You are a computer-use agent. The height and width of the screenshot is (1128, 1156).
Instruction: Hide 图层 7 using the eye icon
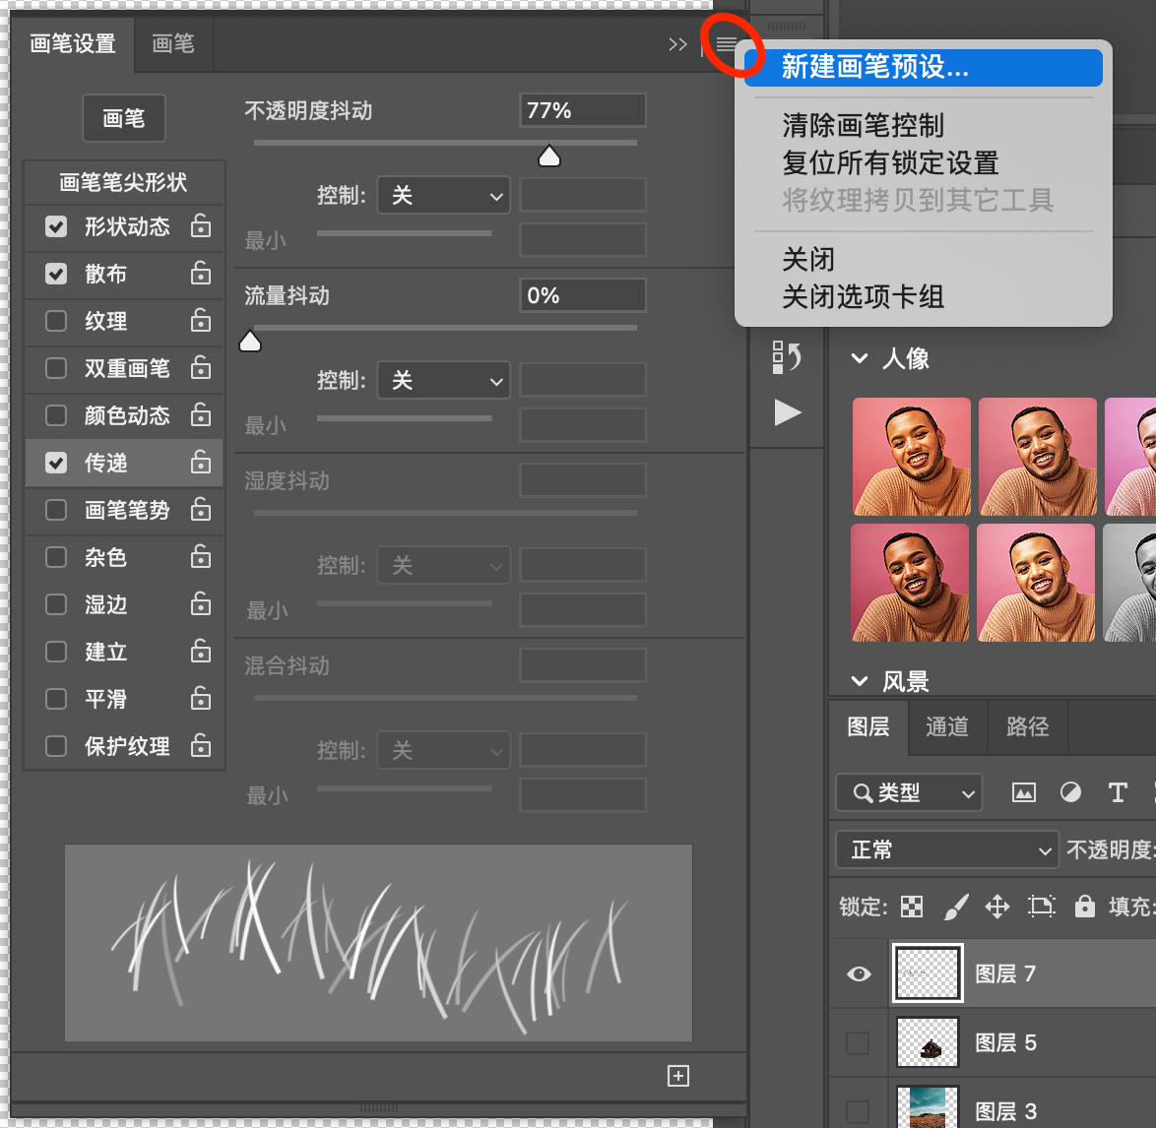pos(859,973)
